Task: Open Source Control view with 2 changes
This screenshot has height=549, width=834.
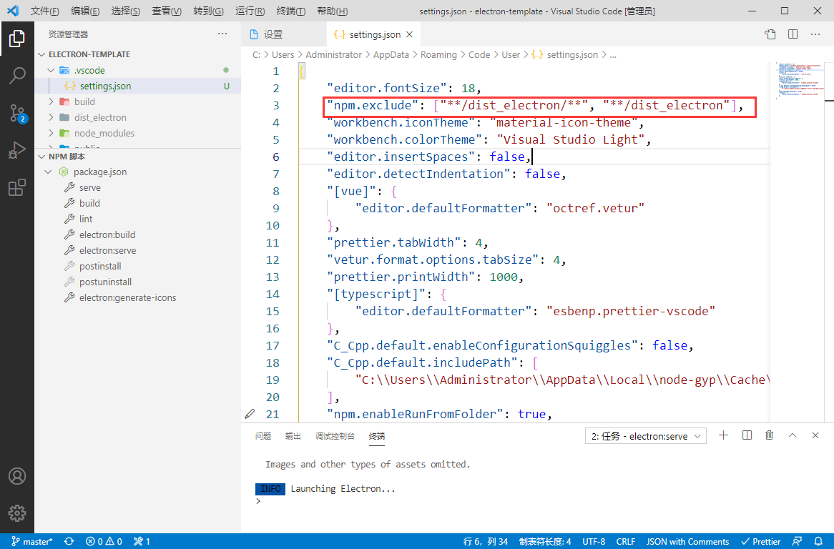Action: [x=17, y=113]
